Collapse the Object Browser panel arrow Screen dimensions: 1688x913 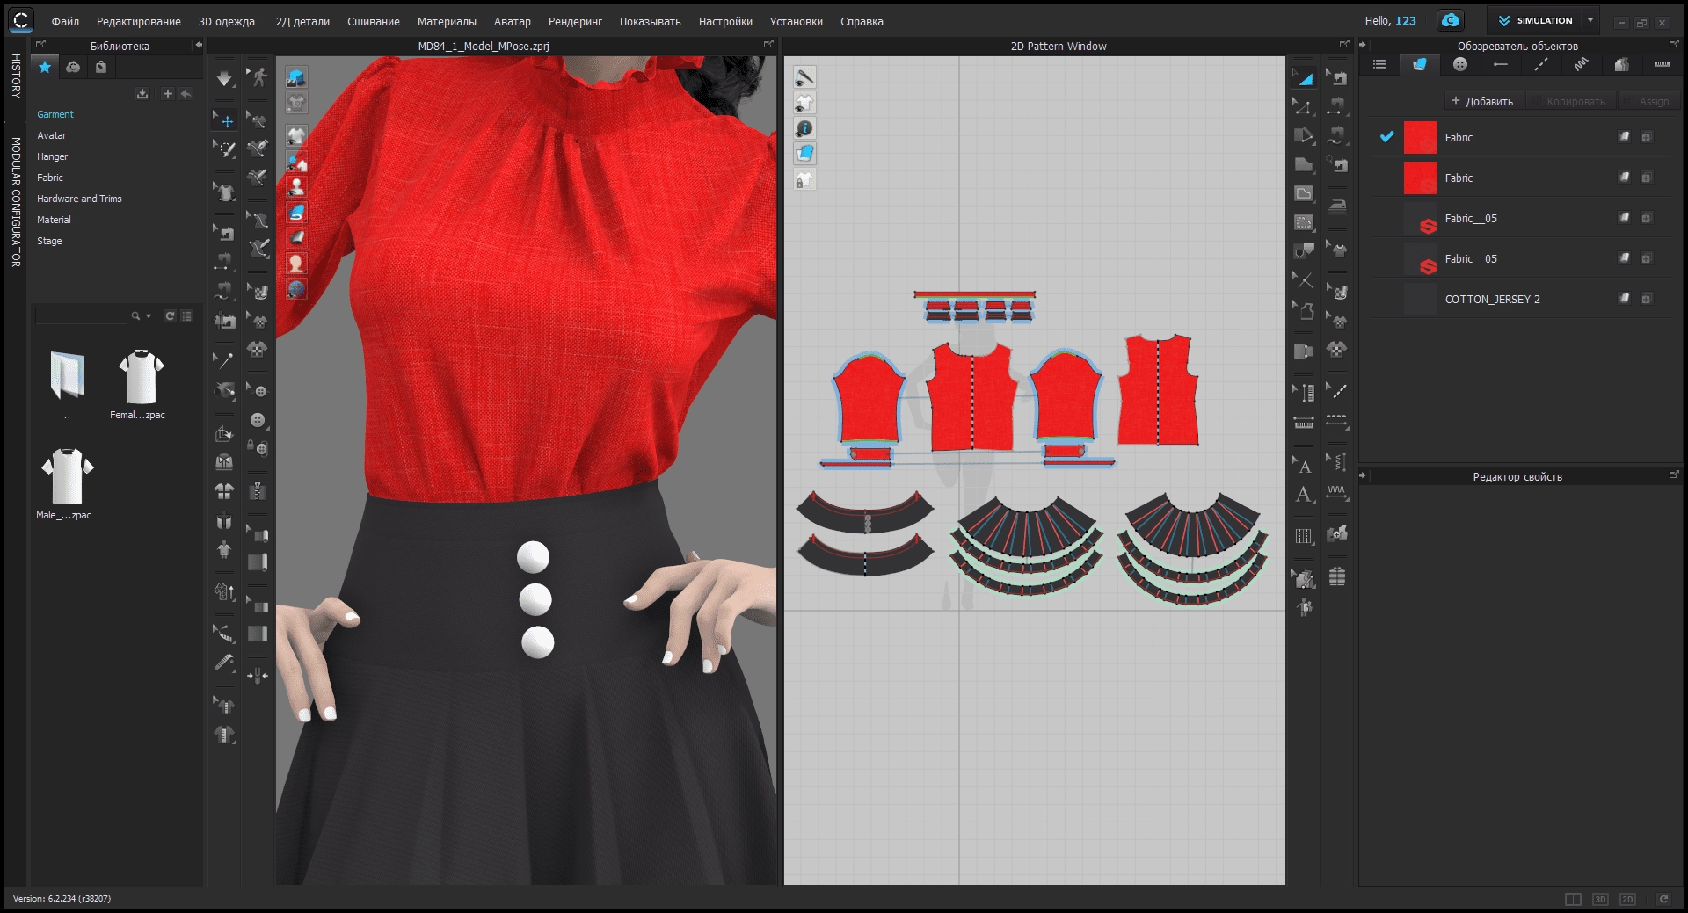point(1363,45)
